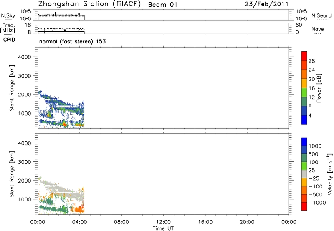This screenshot has height=231, width=334.
Task: Pick the light green velocity swatch between 100 and 25
Action: pyautogui.click(x=304, y=166)
